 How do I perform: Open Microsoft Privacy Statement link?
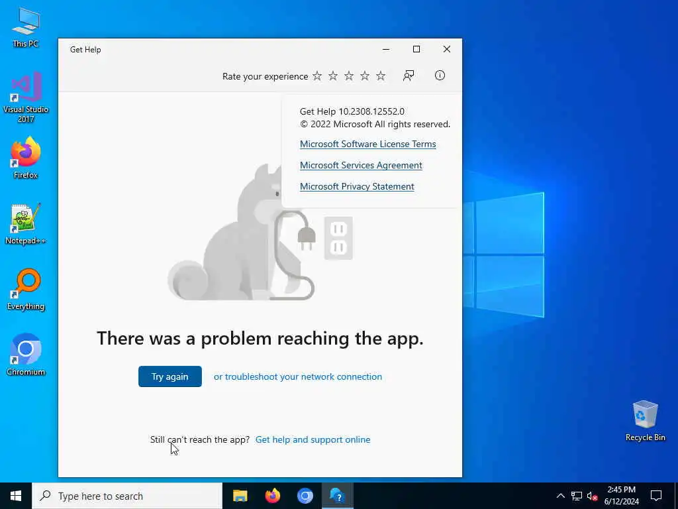tap(357, 186)
